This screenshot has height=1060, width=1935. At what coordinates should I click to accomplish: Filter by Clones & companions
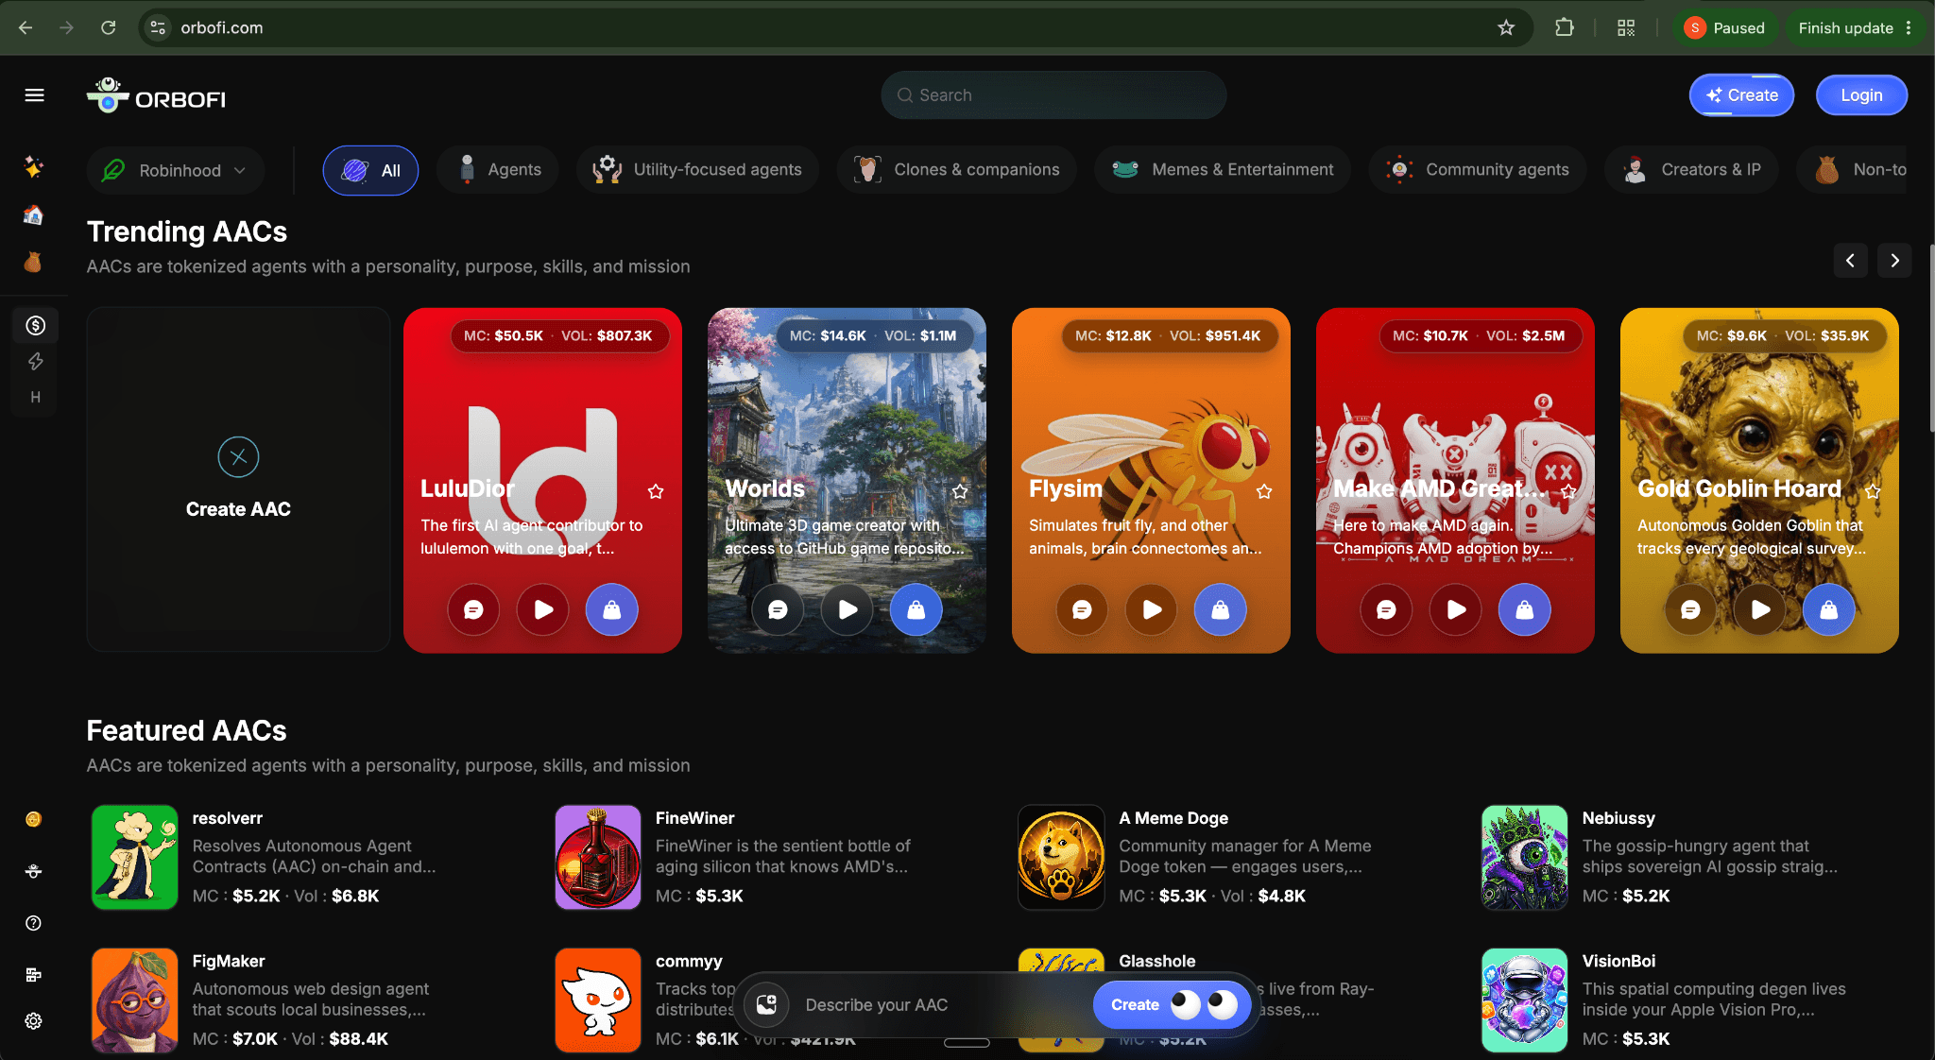pos(956,170)
